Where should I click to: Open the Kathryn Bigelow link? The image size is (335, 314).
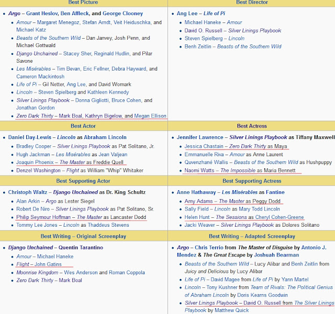104,116
